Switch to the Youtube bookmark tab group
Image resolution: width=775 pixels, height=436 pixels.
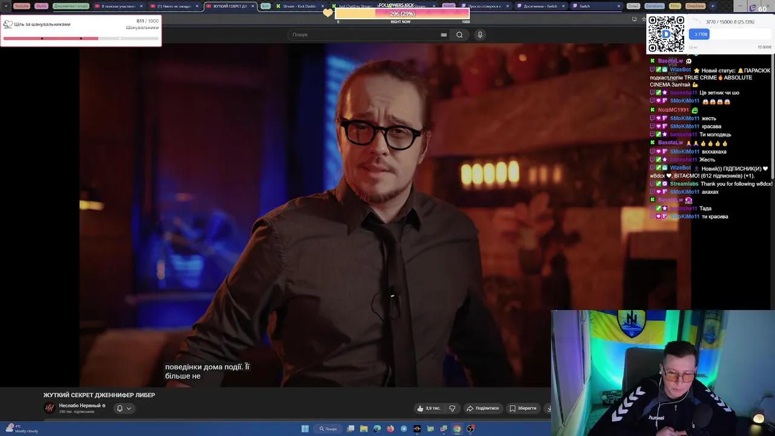[22, 6]
